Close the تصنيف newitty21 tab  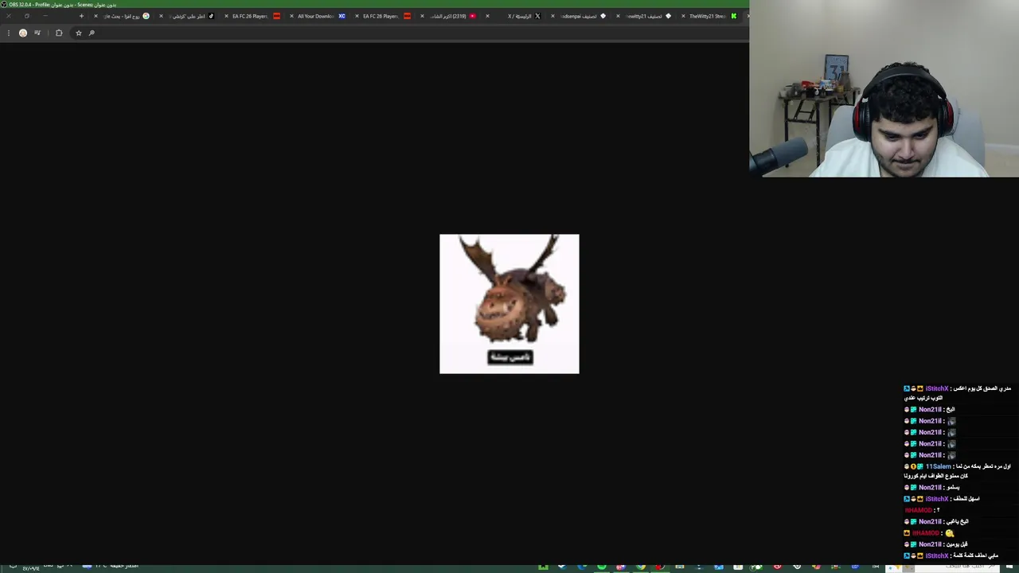[618, 16]
